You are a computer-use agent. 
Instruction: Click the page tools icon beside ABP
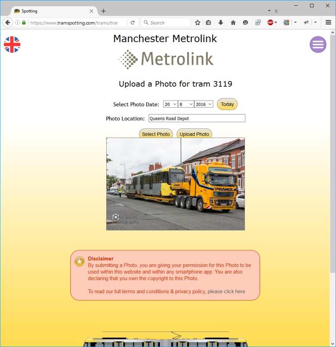[x=258, y=23]
